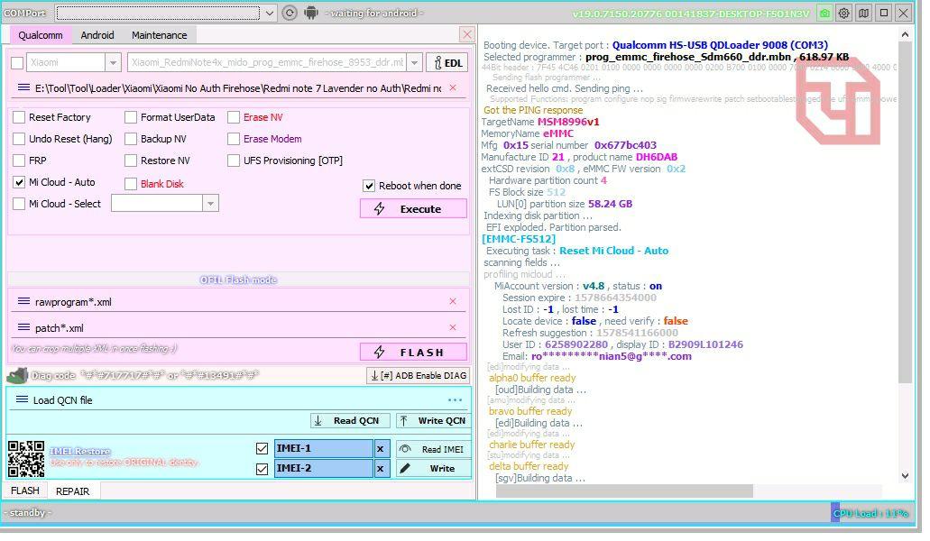Enable Blank Disk checkbox
Screen dimensions: 930x541
[131, 184]
